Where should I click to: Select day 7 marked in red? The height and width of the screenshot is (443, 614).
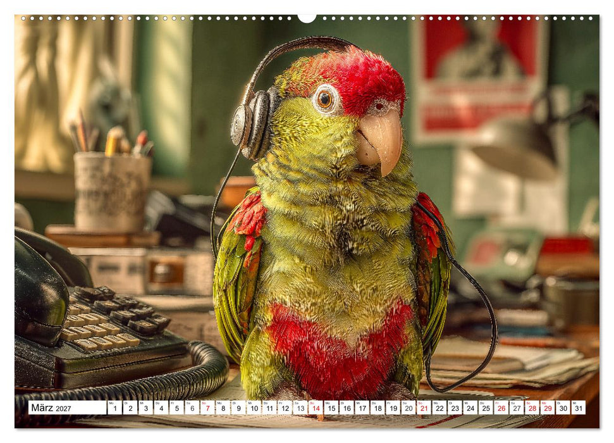point(207,408)
